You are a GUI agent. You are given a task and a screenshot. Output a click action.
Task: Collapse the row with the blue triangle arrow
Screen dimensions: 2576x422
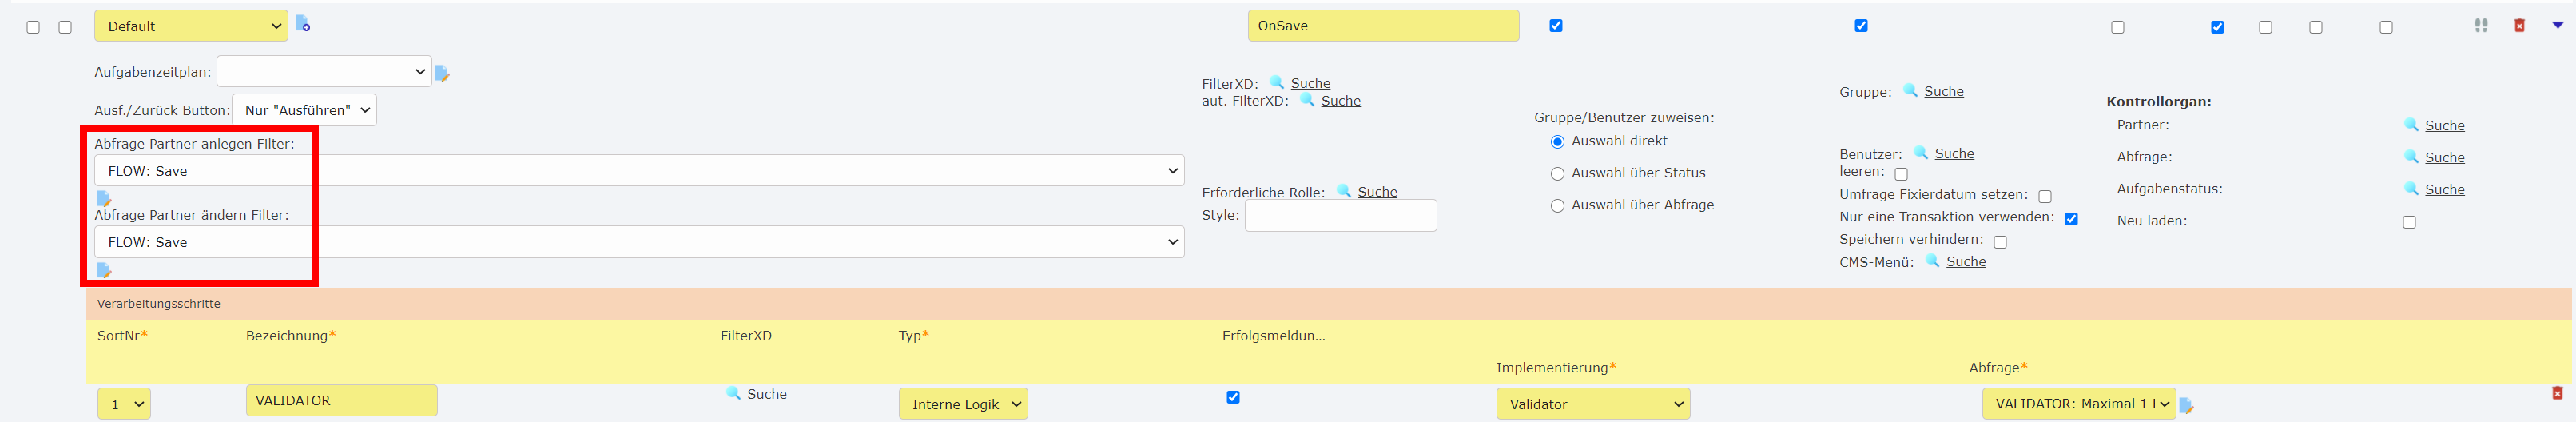[x=2557, y=25]
